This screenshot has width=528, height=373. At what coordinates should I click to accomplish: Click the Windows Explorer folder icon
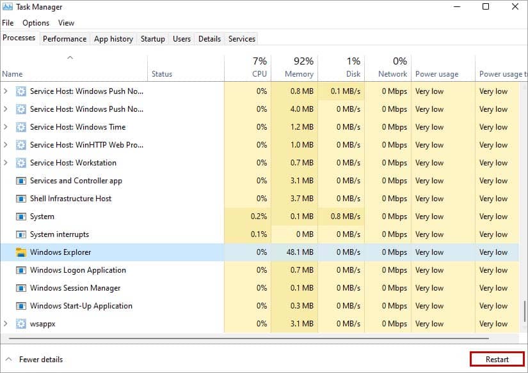(x=21, y=252)
